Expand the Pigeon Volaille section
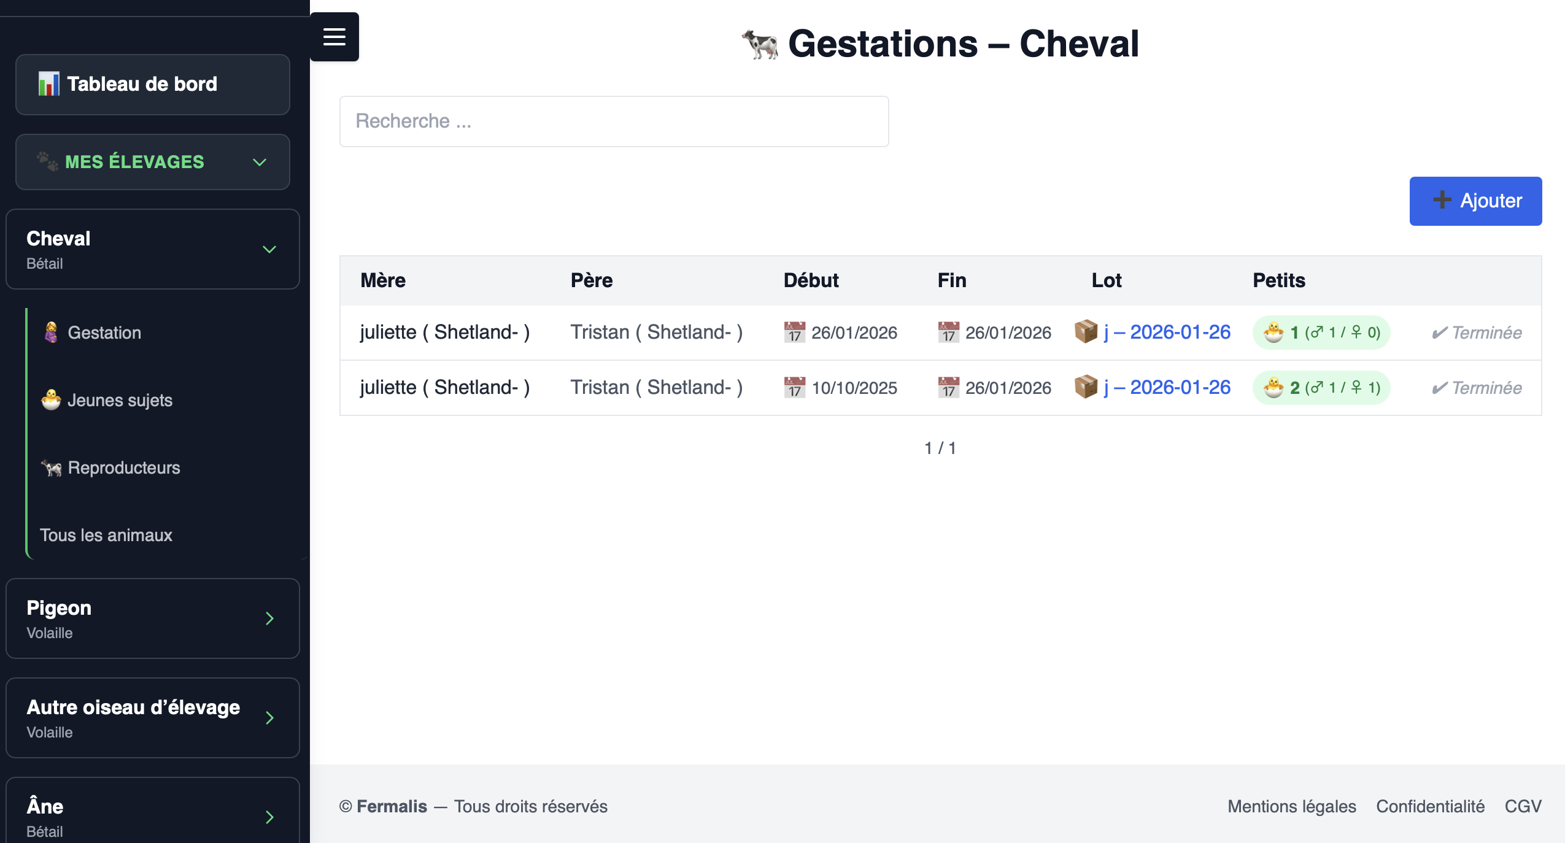This screenshot has height=843, width=1565. point(269,618)
